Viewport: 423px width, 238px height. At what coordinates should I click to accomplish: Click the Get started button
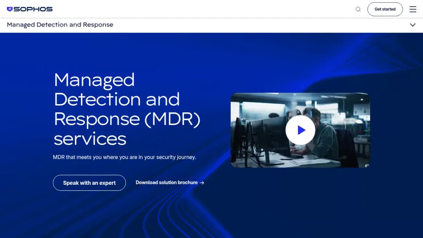[x=385, y=9]
